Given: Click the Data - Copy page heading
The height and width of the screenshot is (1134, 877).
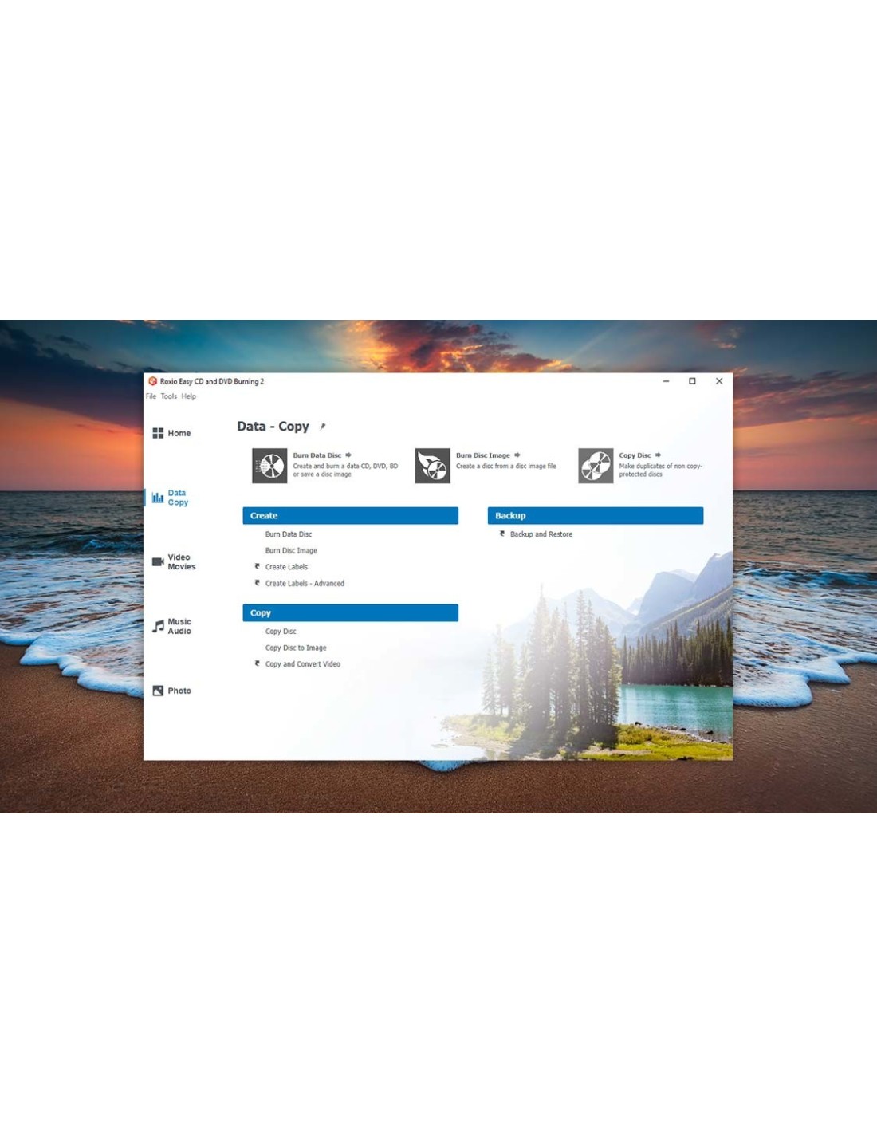Looking at the screenshot, I should pyautogui.click(x=273, y=427).
